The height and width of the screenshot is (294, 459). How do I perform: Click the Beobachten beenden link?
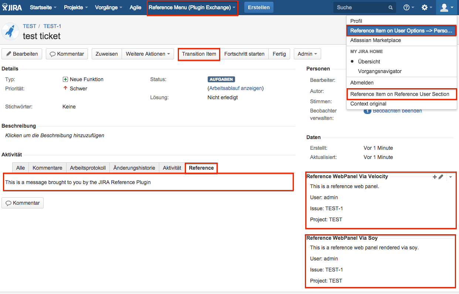(x=397, y=111)
